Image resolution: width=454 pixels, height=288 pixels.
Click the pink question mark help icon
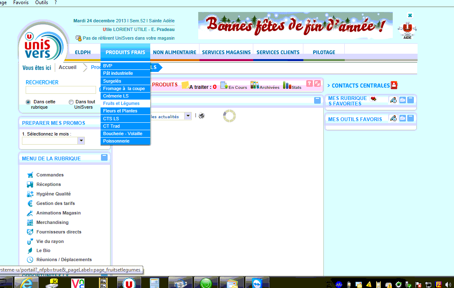coord(309,83)
